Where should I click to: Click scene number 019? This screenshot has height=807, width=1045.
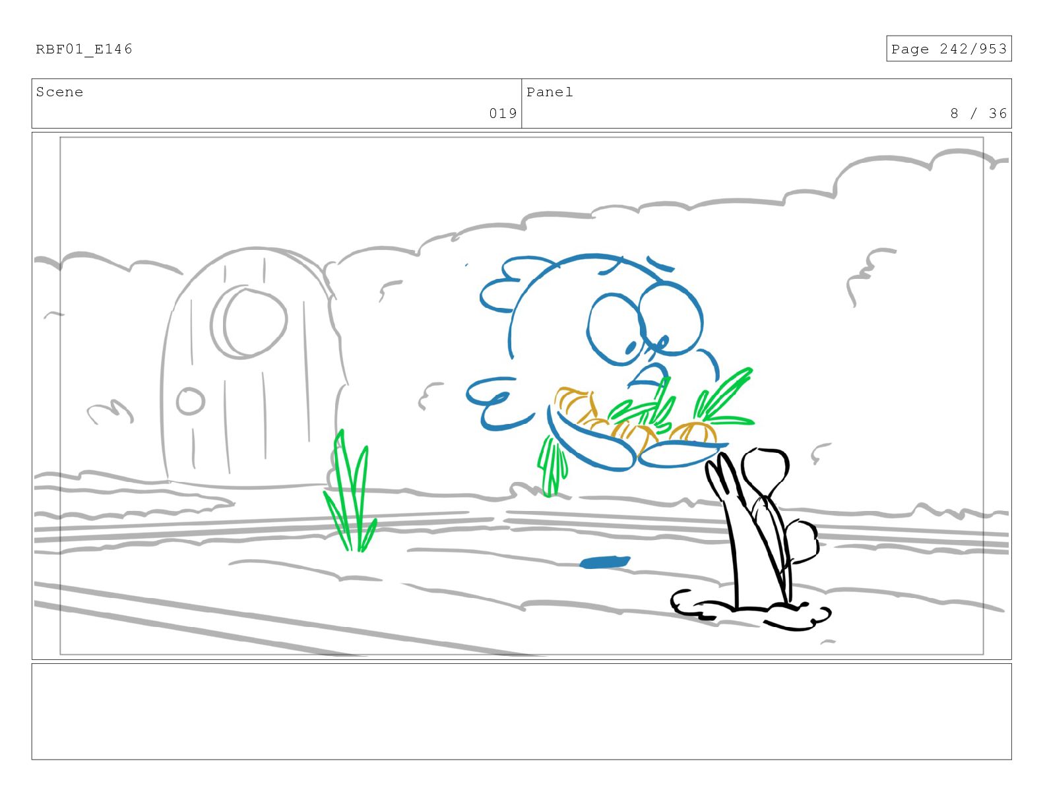[x=503, y=113]
